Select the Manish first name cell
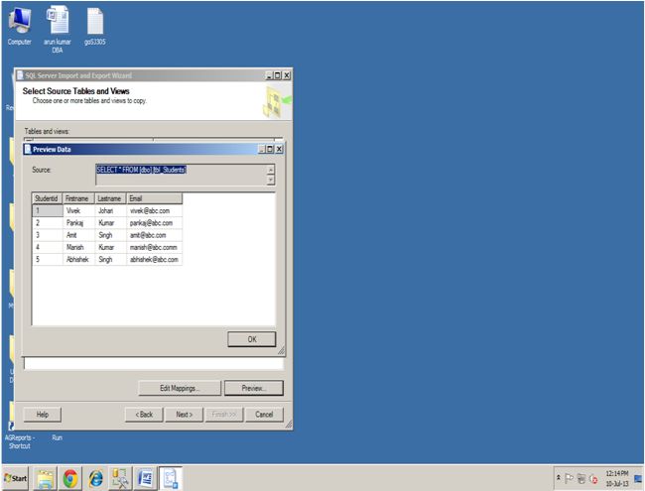The width and height of the screenshot is (645, 491). pos(78,247)
